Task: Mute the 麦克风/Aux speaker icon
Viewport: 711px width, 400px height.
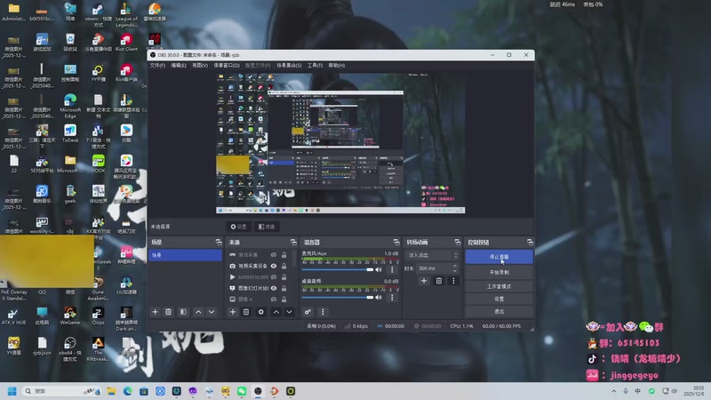Action: coord(379,270)
